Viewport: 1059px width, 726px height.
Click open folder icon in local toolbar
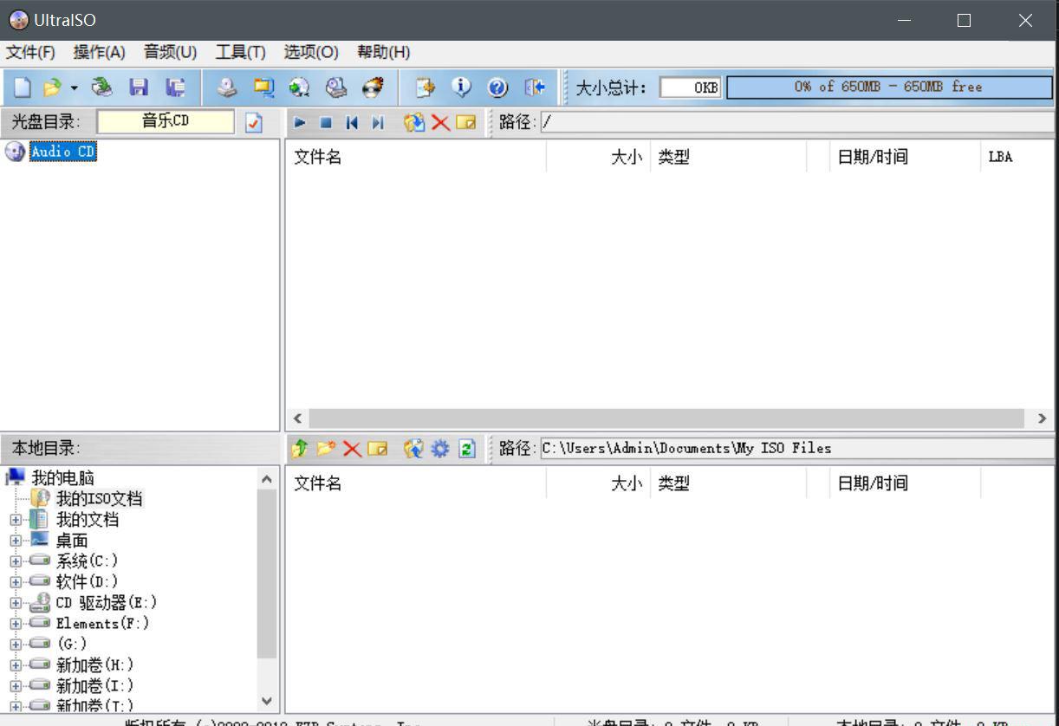click(x=326, y=448)
